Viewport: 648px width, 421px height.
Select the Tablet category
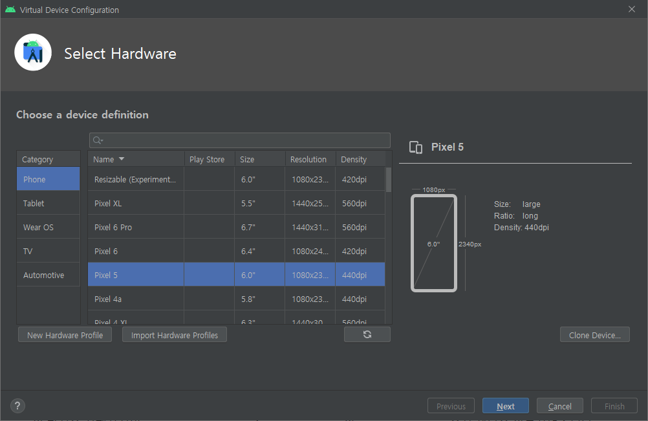[49, 203]
